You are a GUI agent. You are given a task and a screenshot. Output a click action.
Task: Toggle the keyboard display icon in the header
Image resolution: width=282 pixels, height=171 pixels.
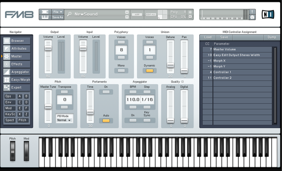pyautogui.click(x=45, y=17)
